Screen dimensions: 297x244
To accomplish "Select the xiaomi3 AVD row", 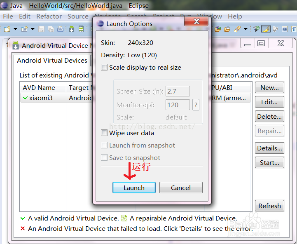I will pyautogui.click(x=135, y=98).
